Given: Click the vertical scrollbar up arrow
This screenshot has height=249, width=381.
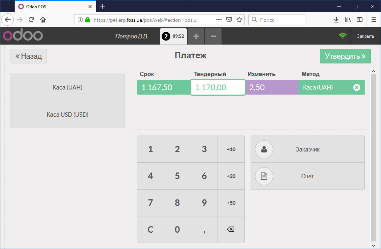Looking at the screenshot, I should [374, 71].
